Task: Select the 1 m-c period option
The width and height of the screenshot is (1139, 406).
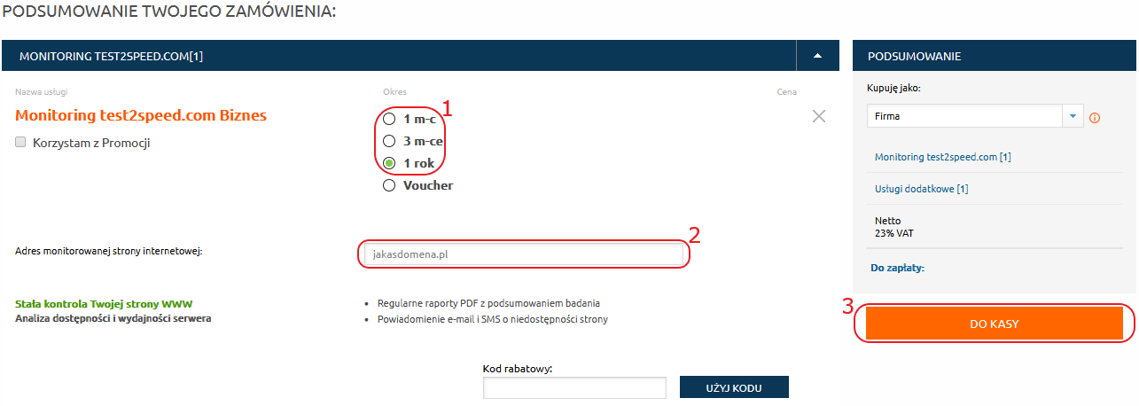Action: click(x=388, y=118)
